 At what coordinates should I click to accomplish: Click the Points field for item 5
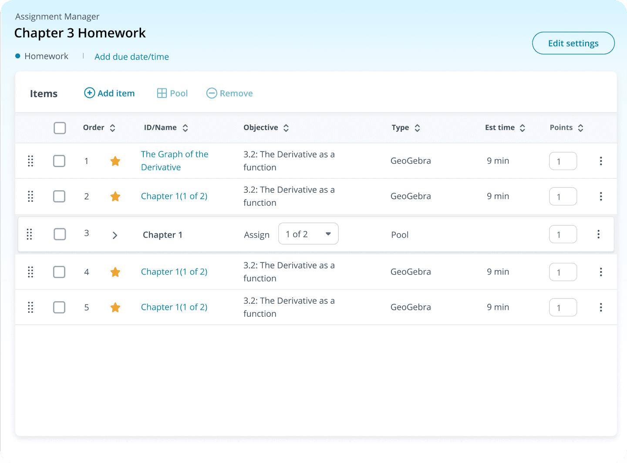click(x=563, y=307)
